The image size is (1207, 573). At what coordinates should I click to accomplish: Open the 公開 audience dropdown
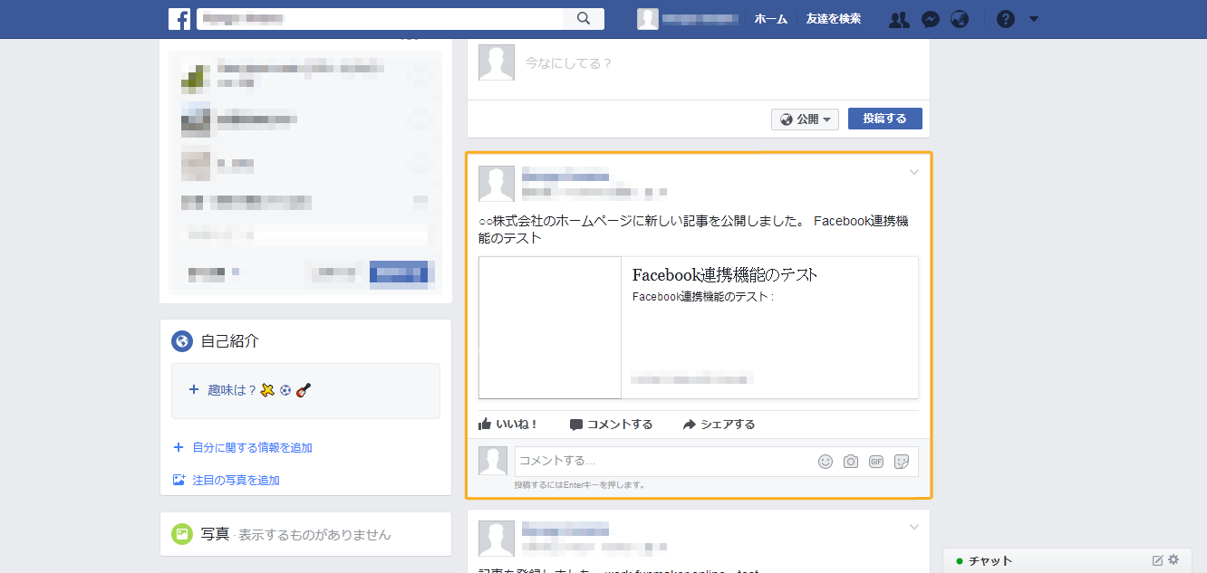tap(805, 119)
